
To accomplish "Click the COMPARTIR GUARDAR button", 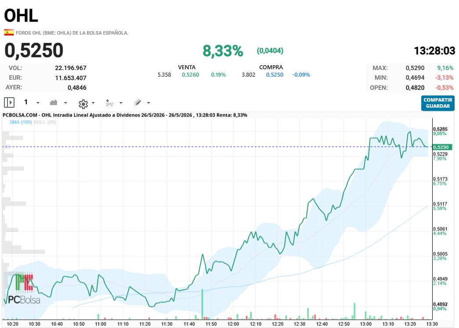I will pyautogui.click(x=438, y=103).
